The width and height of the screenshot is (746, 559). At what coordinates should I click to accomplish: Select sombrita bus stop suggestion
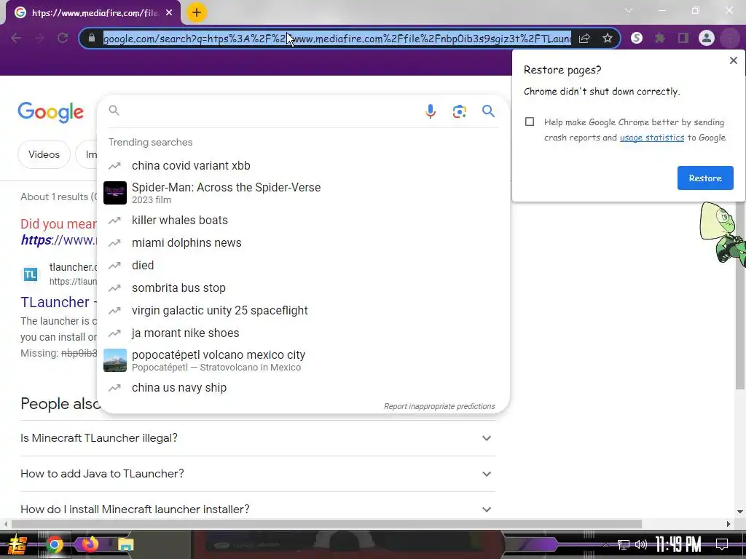[x=303, y=288]
